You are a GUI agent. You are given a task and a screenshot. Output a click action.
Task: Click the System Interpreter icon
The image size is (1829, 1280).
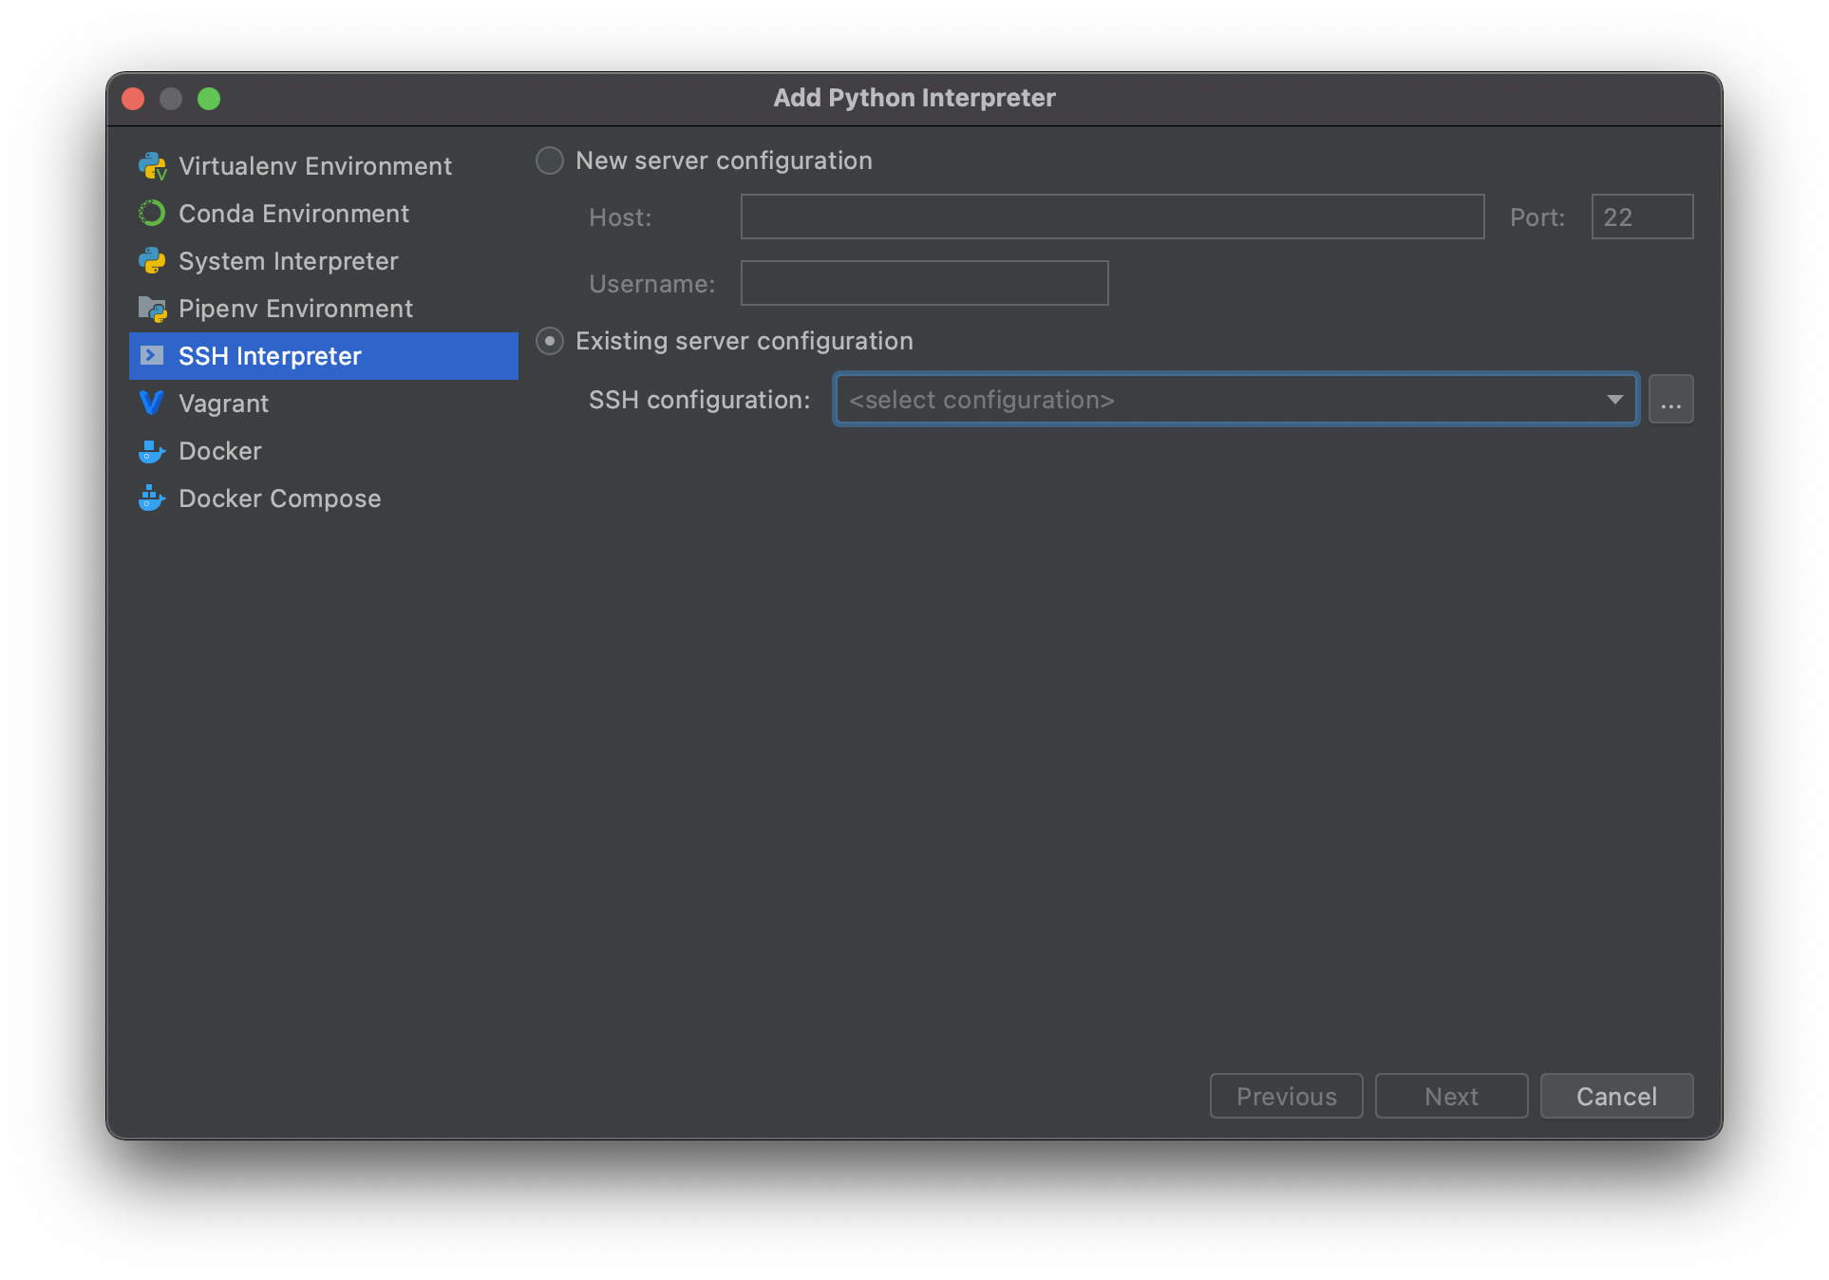152,261
